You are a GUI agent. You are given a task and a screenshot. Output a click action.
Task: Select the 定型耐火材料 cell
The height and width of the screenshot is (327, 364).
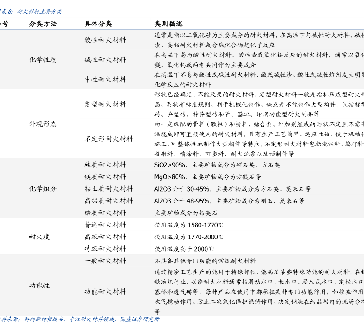(105, 104)
